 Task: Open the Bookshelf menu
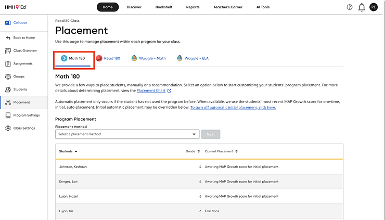click(x=164, y=7)
